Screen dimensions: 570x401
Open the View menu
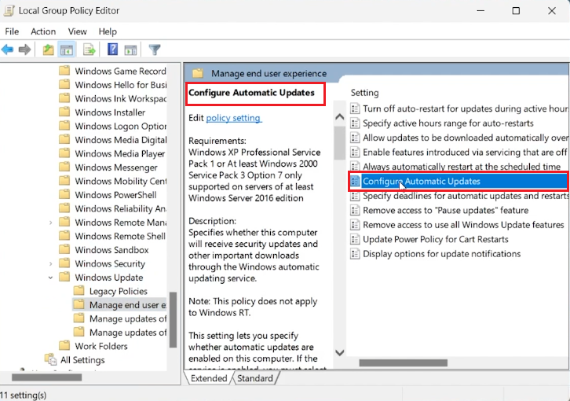[77, 31]
